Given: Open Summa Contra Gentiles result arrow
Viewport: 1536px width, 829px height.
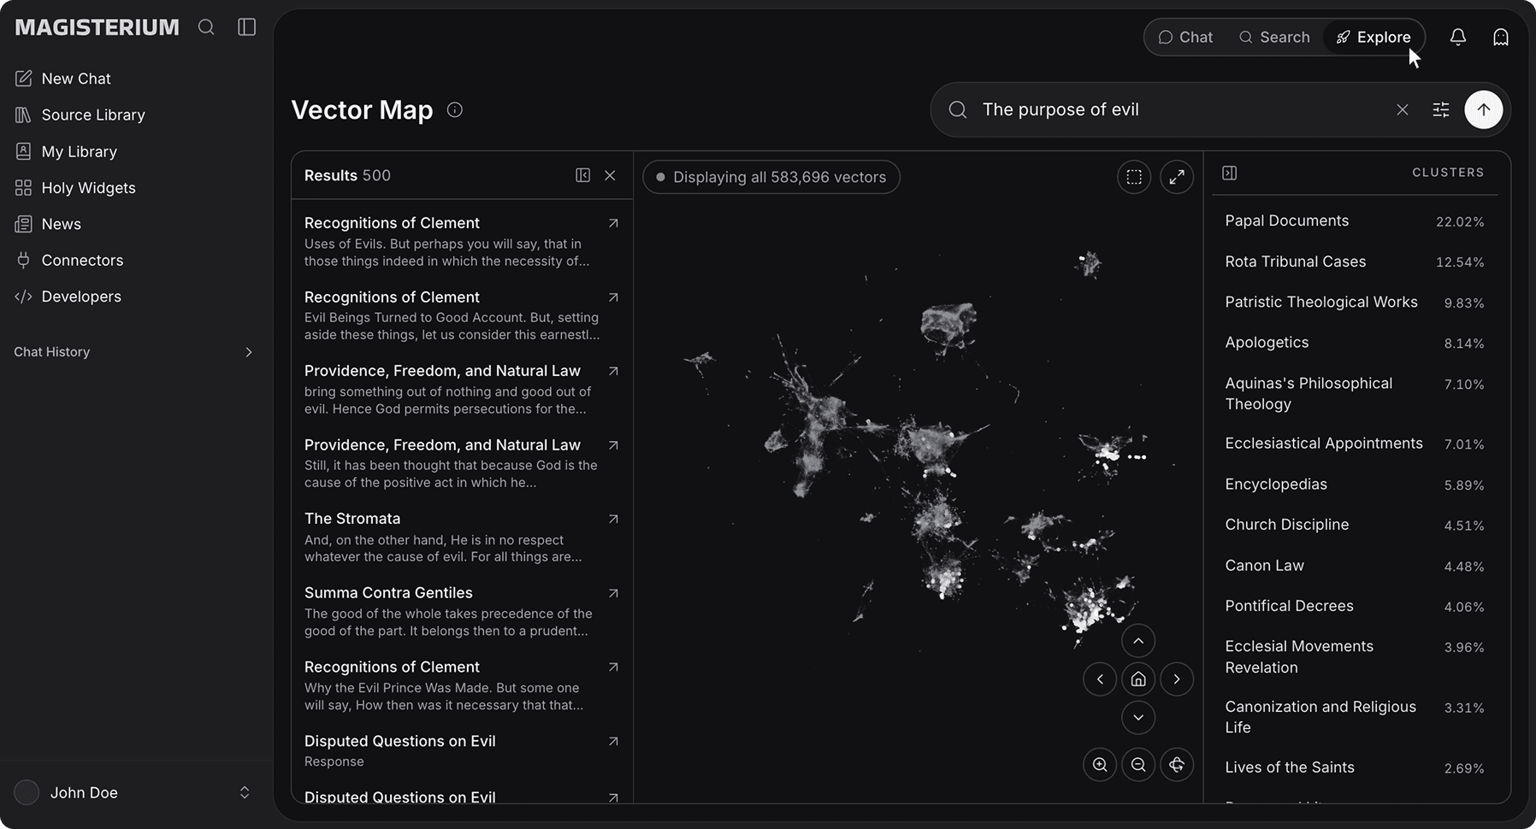Looking at the screenshot, I should pos(613,593).
